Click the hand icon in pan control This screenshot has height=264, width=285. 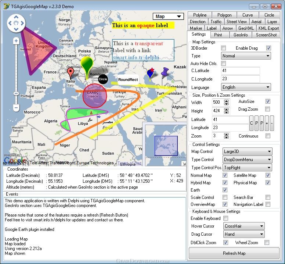[x=16, y=23]
